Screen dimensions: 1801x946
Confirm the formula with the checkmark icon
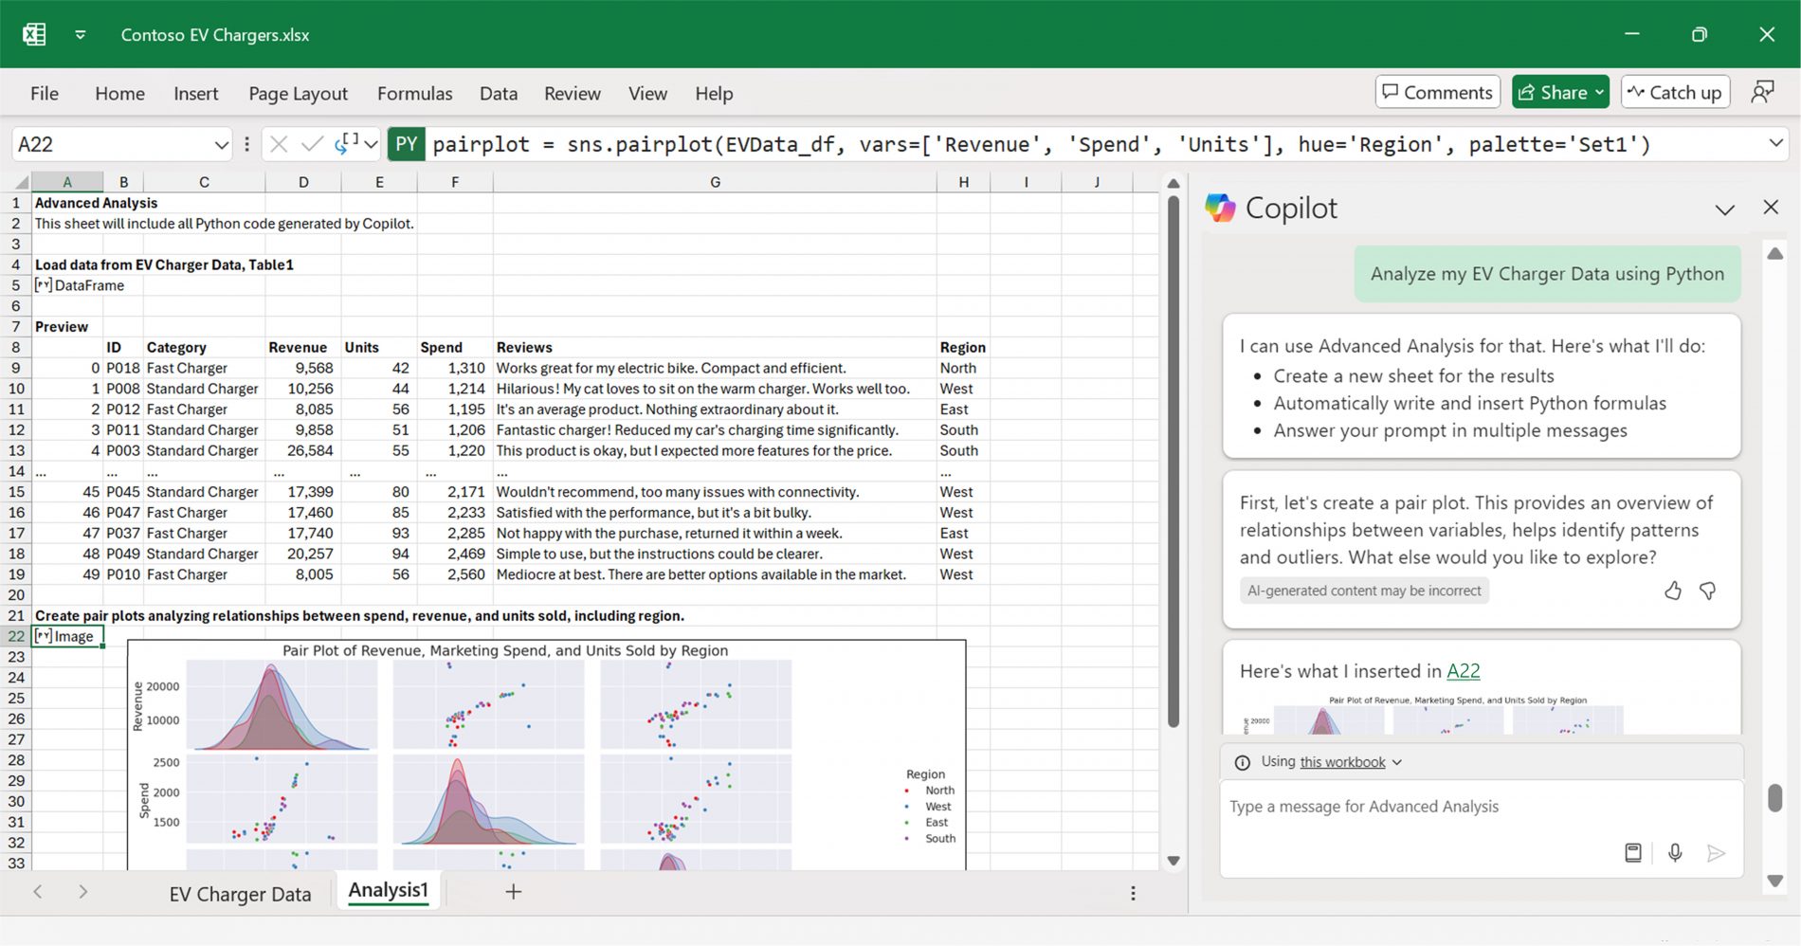[312, 144]
